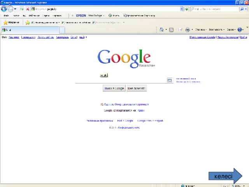Open Google.com in English link
249x187 pixels.
[150, 121]
